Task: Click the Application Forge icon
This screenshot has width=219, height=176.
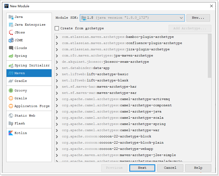Action: [11, 106]
